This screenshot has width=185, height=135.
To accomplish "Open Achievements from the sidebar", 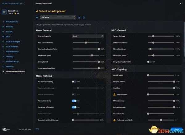I will pos(12,51).
